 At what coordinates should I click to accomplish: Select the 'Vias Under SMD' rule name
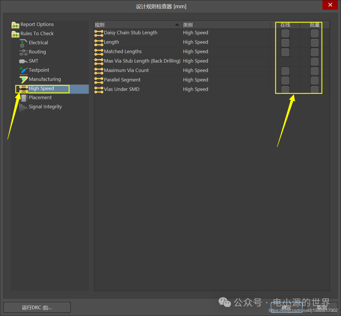122,89
